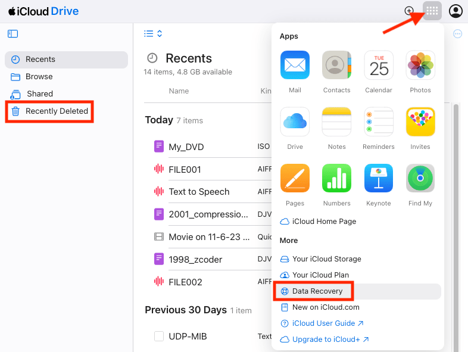The image size is (468, 352).
Task: Open the sort order chevrons
Action: [x=160, y=33]
